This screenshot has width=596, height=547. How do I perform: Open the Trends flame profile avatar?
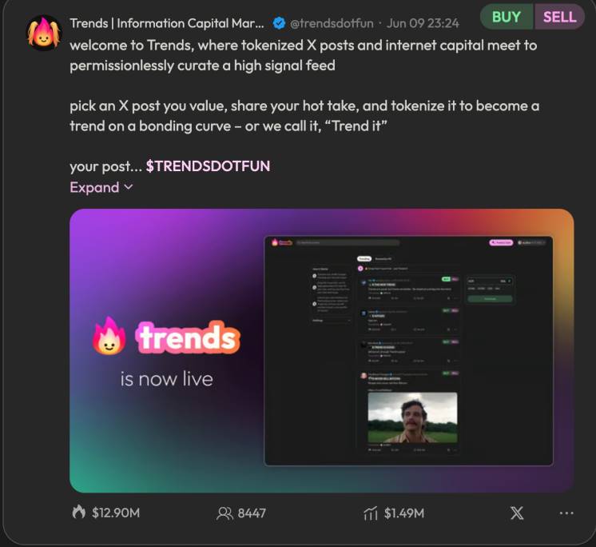(x=44, y=33)
